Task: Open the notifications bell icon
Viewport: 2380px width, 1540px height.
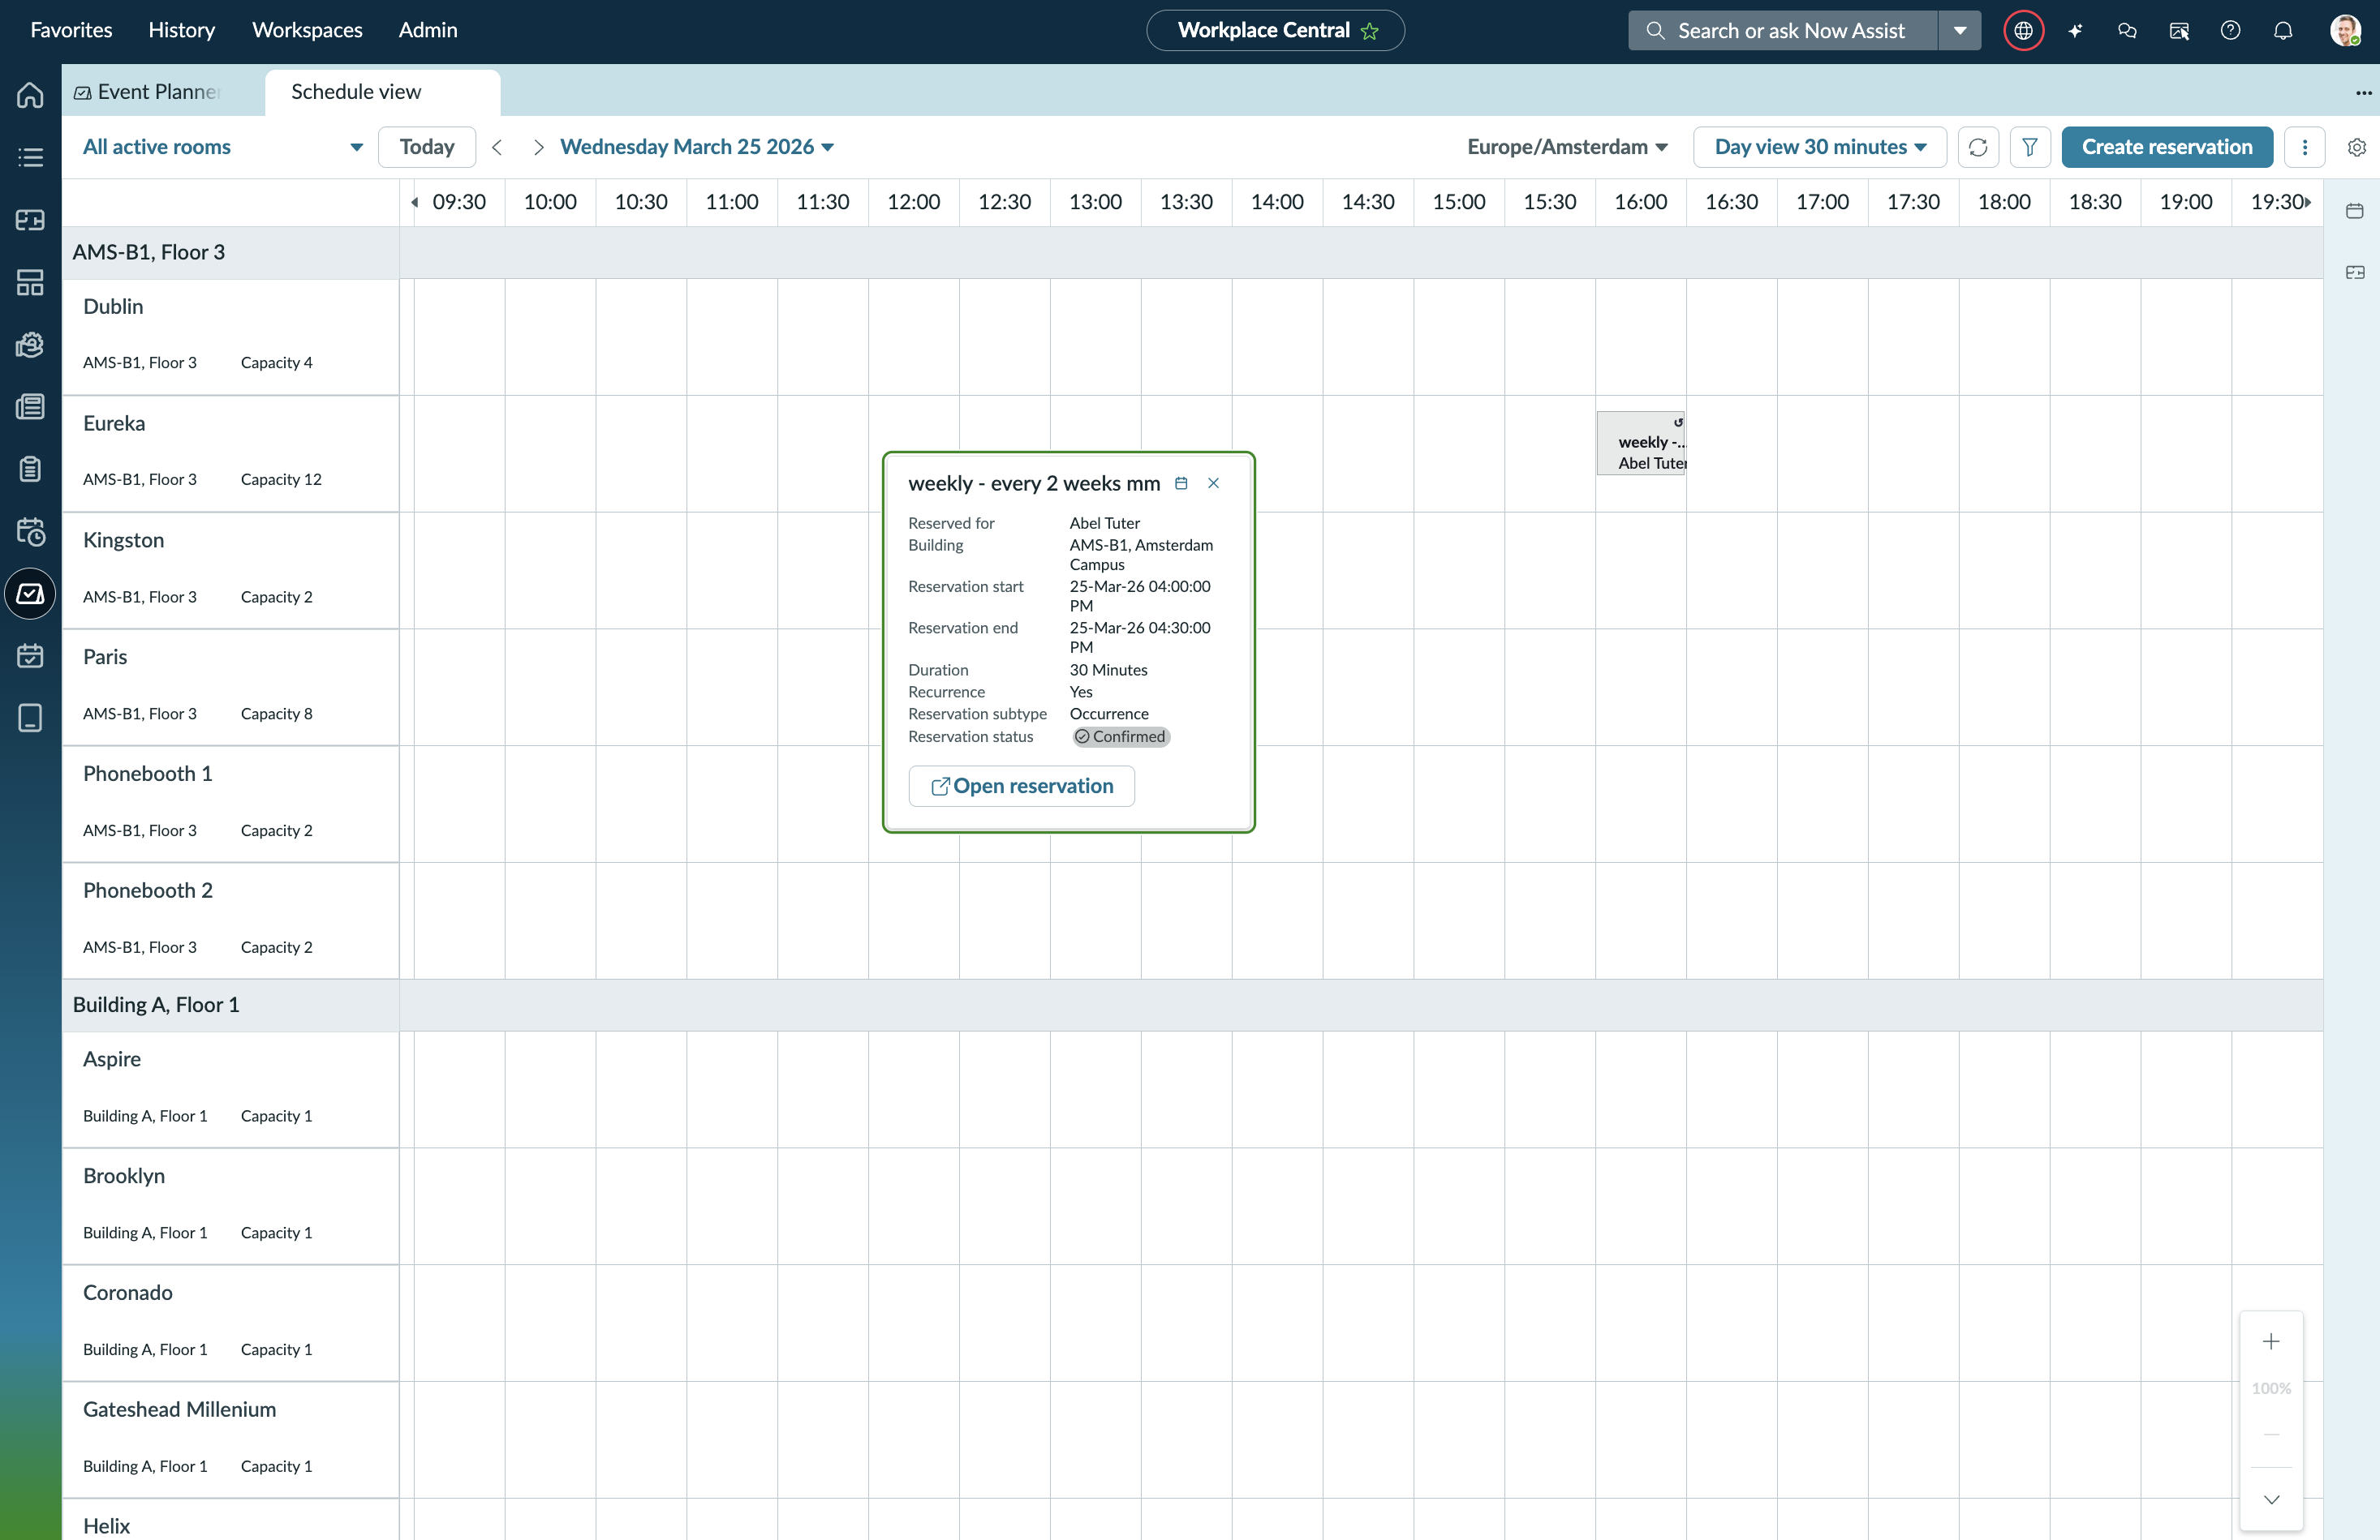Action: tap(2283, 31)
